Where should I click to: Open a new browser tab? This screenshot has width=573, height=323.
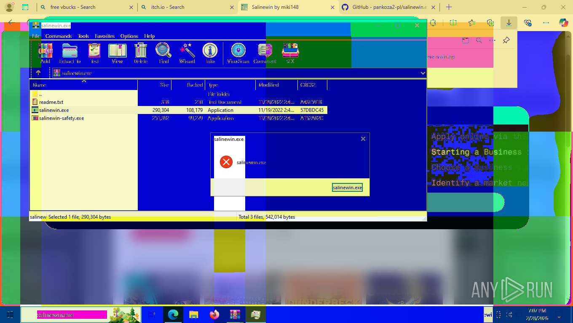pyautogui.click(x=449, y=7)
